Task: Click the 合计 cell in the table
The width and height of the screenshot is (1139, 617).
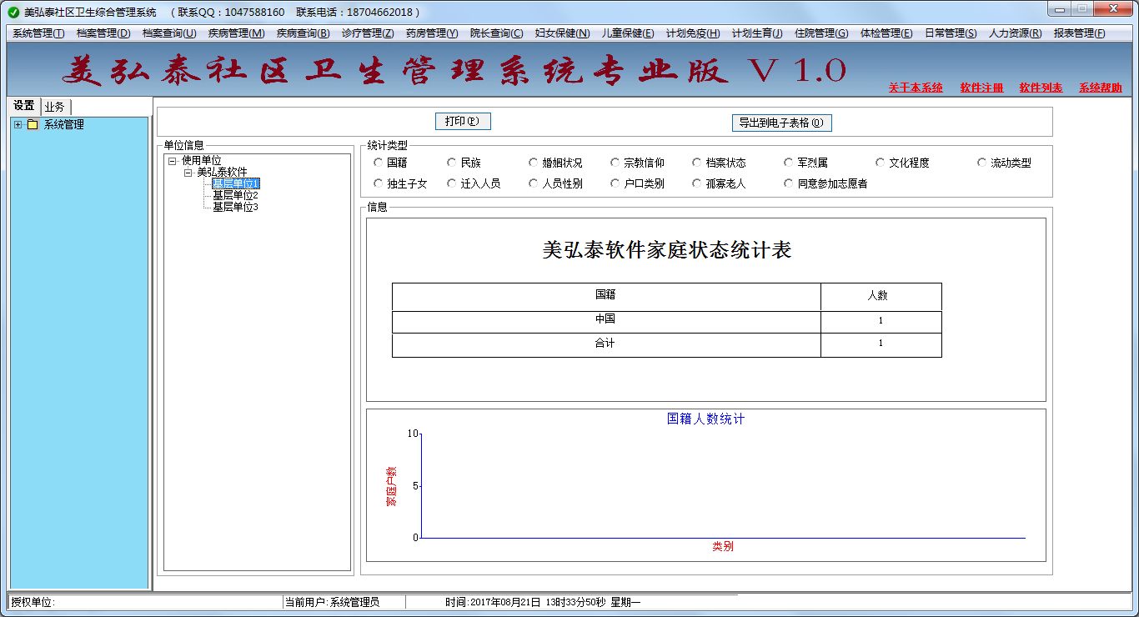Action: pos(606,344)
